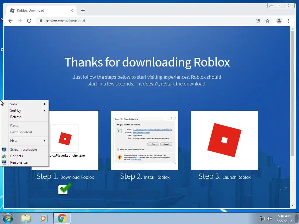
Task: Click the Show desktop button
Action: 297,218
